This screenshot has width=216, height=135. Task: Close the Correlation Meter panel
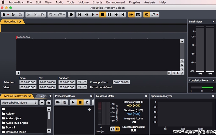[214, 80]
